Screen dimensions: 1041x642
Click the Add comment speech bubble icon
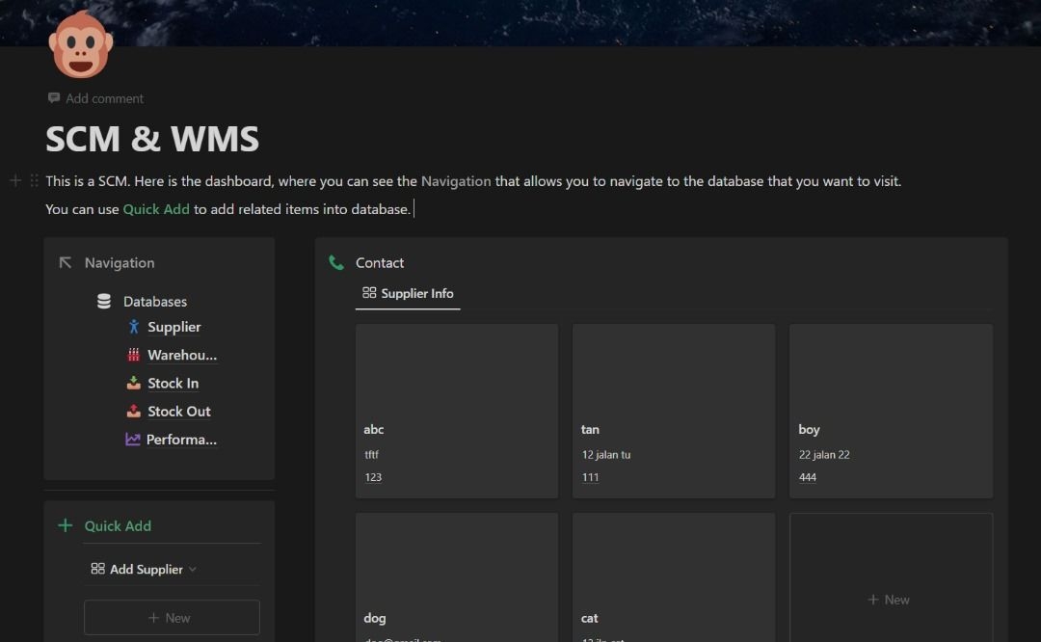54,98
